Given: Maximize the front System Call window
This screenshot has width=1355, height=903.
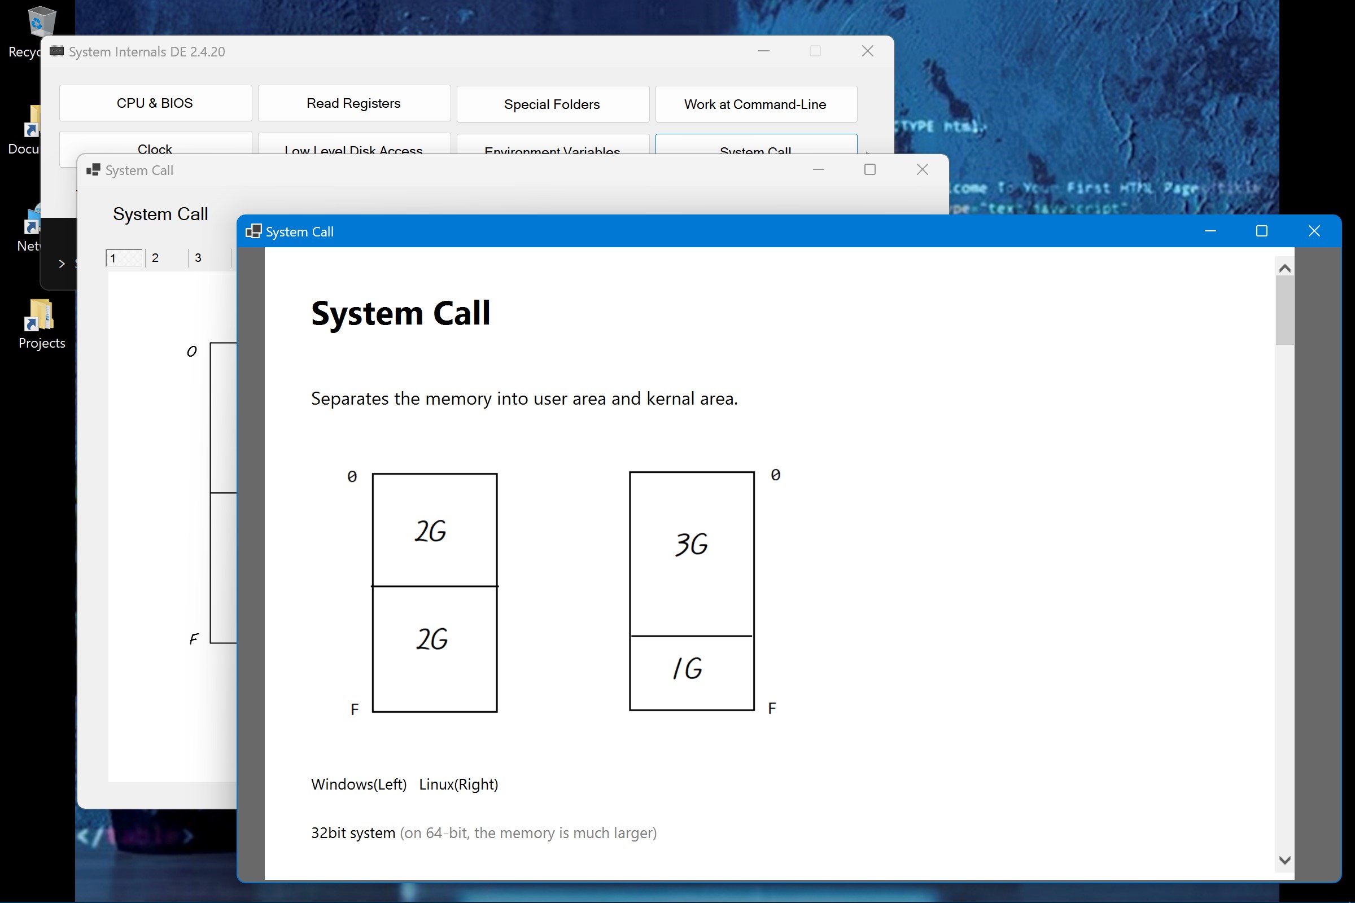Looking at the screenshot, I should [x=1262, y=231].
